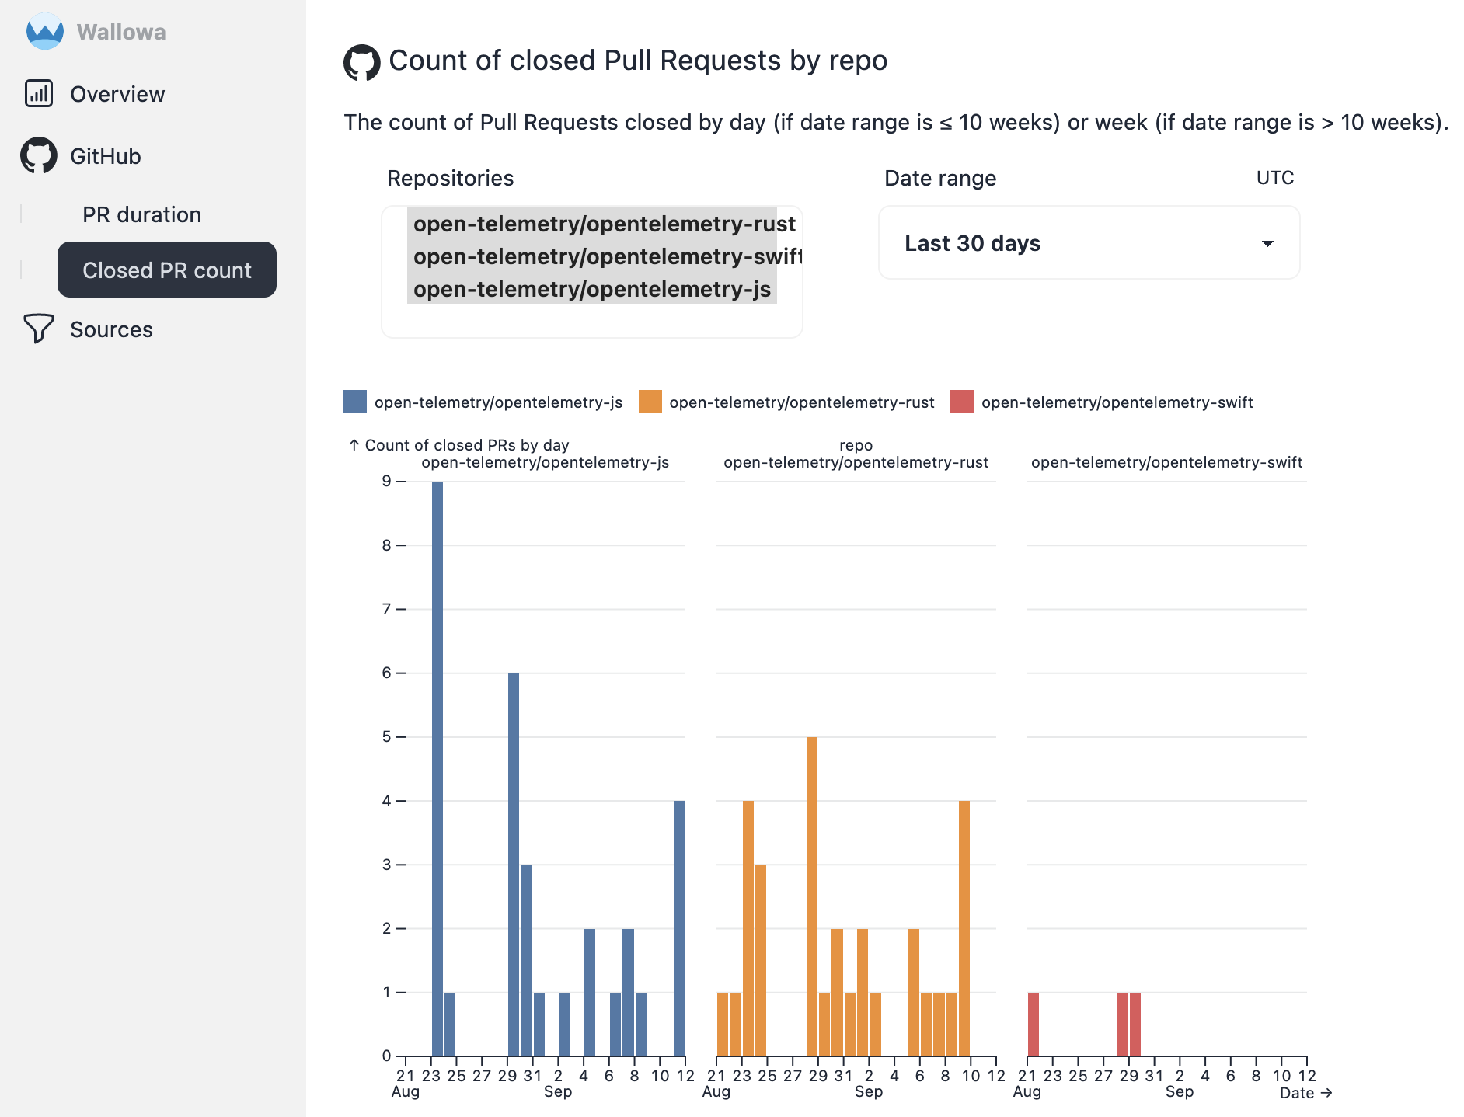Click the GitHub octocat icon in sidebar

(x=37, y=155)
